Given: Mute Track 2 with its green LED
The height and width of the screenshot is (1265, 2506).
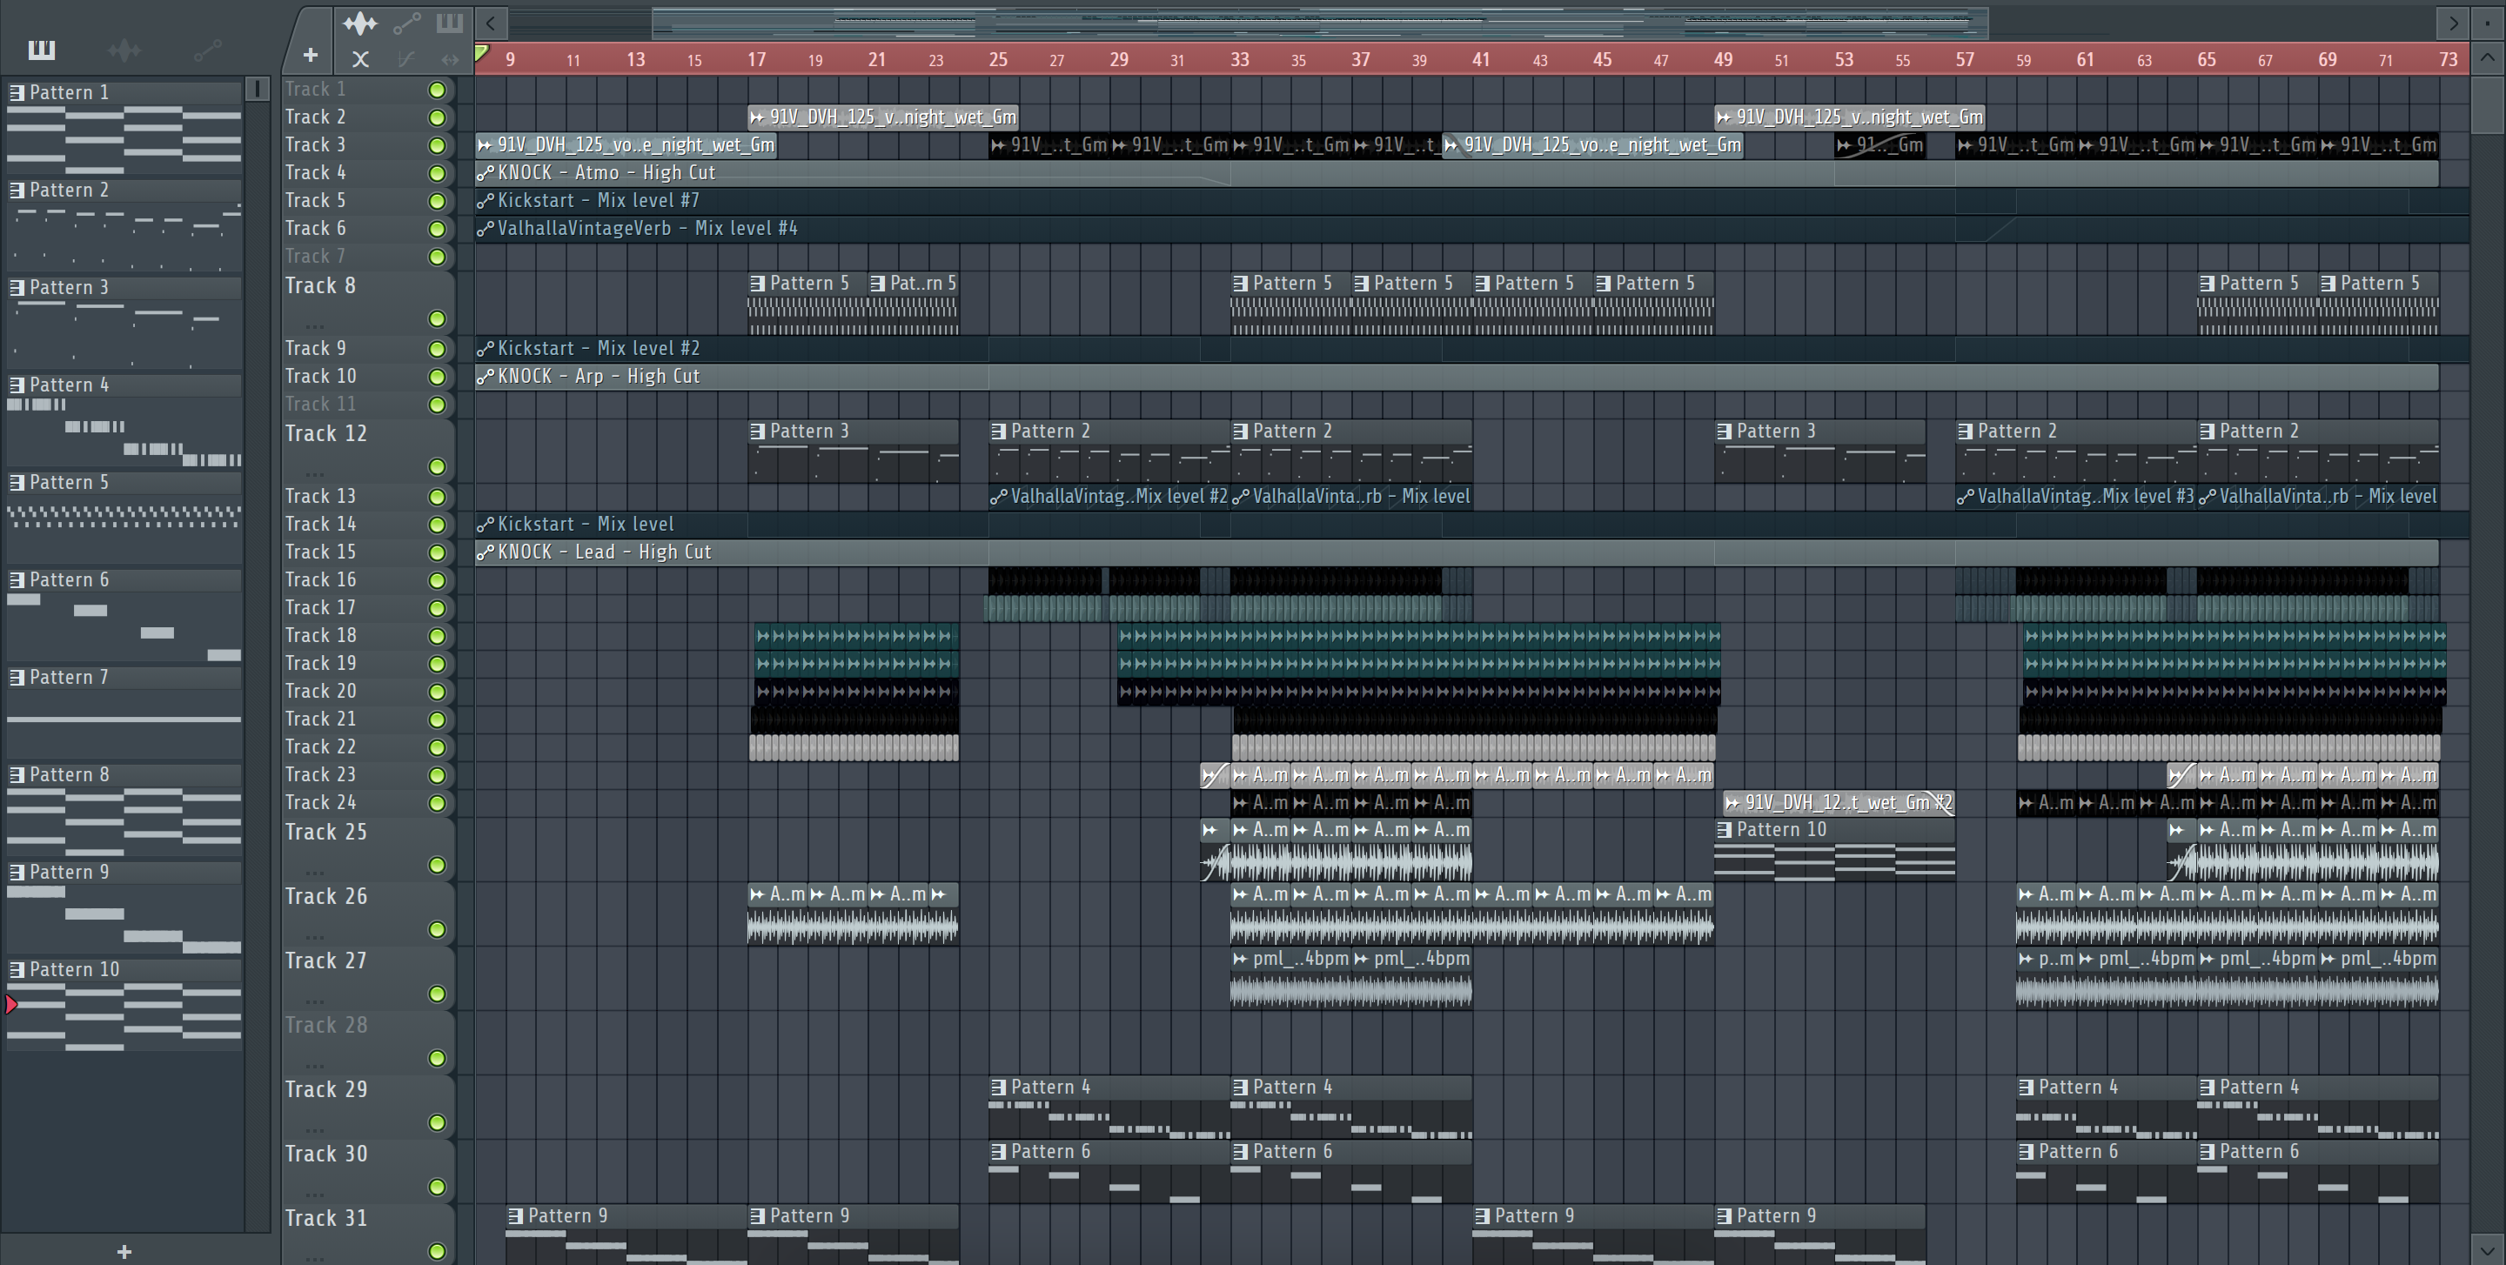Looking at the screenshot, I should click(x=437, y=117).
